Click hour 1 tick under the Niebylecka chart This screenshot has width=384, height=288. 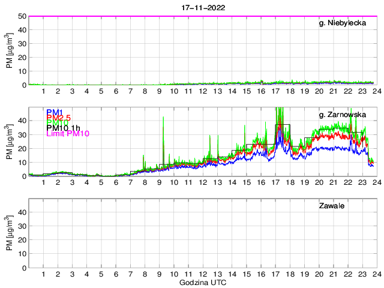tap(43, 91)
